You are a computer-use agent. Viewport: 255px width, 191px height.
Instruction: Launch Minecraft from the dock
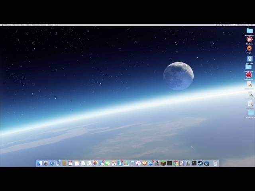pyautogui.click(x=163, y=163)
